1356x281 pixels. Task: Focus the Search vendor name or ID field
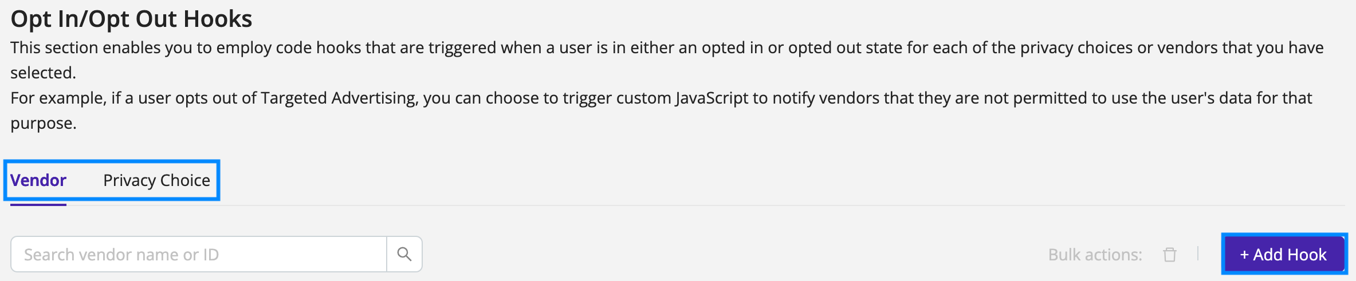(199, 254)
